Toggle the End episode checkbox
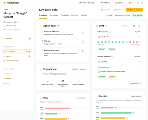Image resolution: width=148 pixels, height=120 pixels. click(x=114, y=10)
